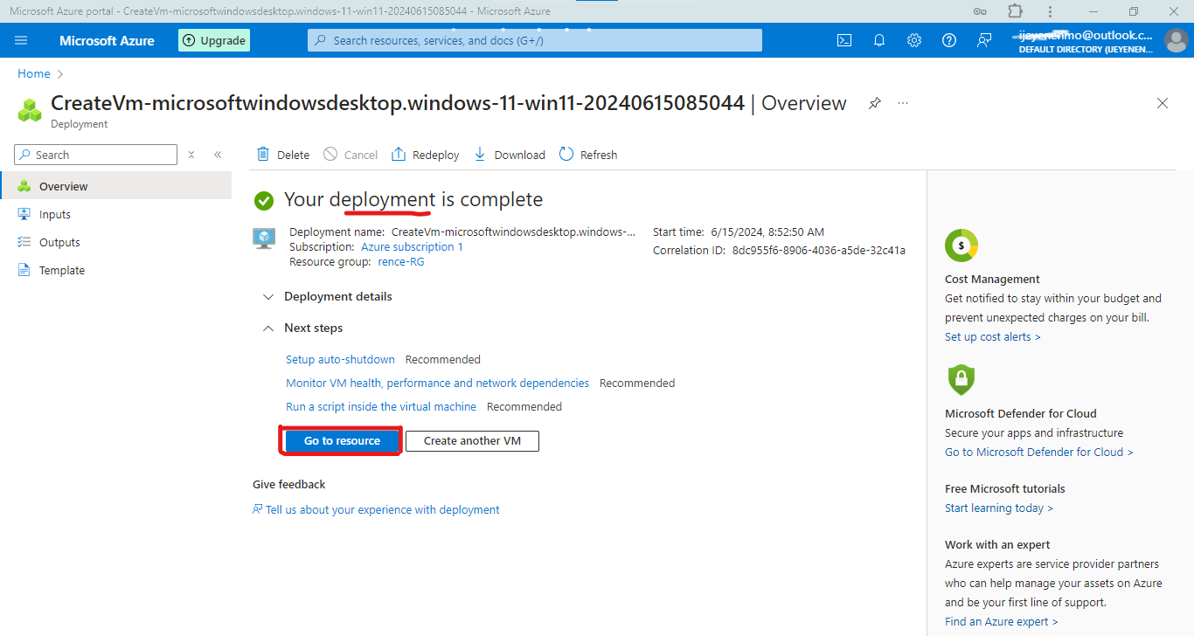
Task: Click the virtual machine monitor icon
Action: point(264,238)
